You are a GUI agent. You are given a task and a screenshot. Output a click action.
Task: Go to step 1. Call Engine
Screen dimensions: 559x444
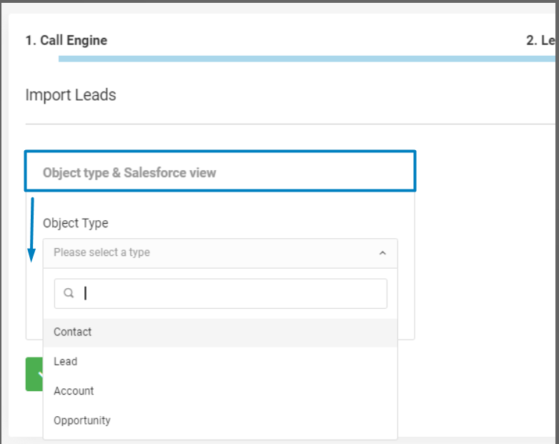tap(66, 40)
